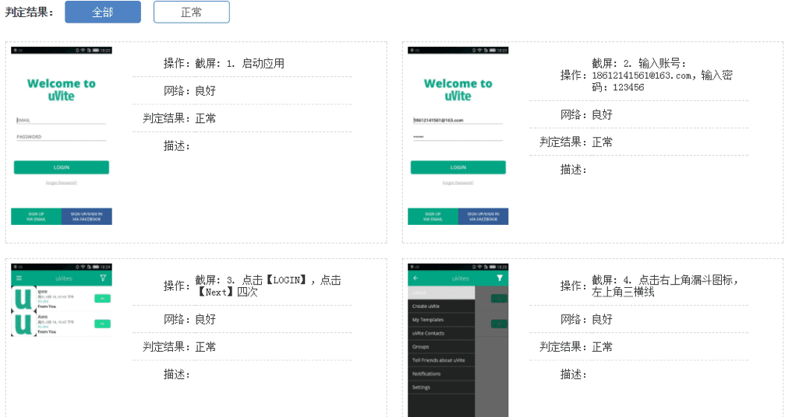Click SIGN UP VIA EMAIL in step 1 screenshot
Screen dimensions: 792x417
37,216
